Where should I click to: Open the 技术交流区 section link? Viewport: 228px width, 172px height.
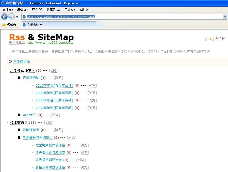(19, 123)
